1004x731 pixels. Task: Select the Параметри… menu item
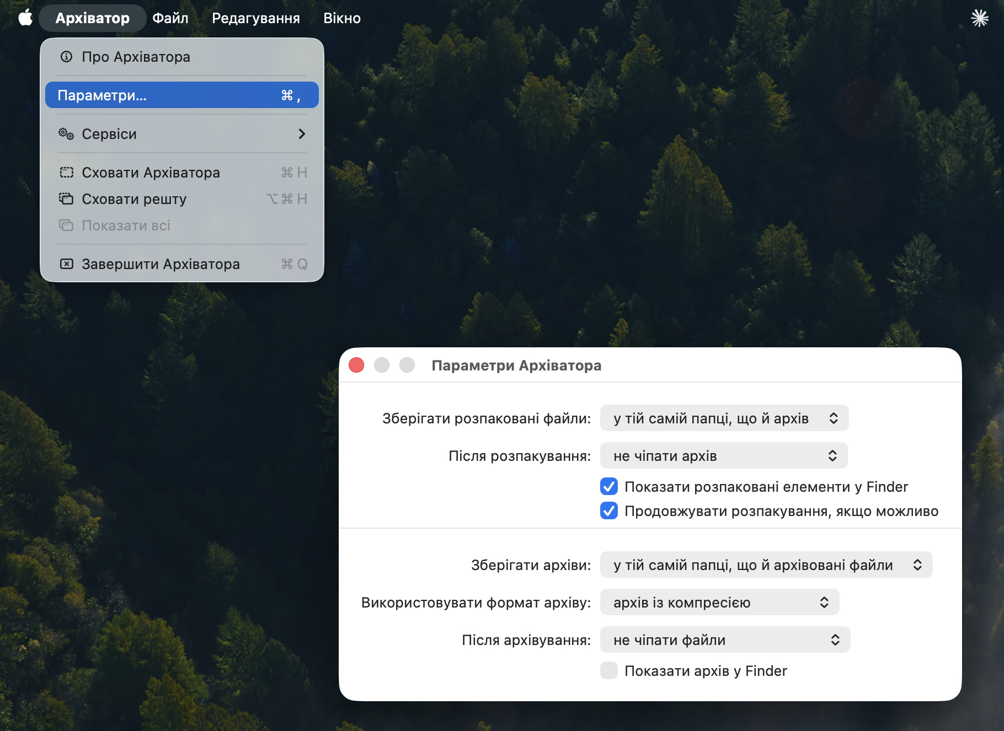click(181, 95)
